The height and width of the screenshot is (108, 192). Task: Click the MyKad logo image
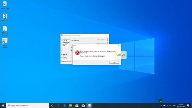pos(66,43)
